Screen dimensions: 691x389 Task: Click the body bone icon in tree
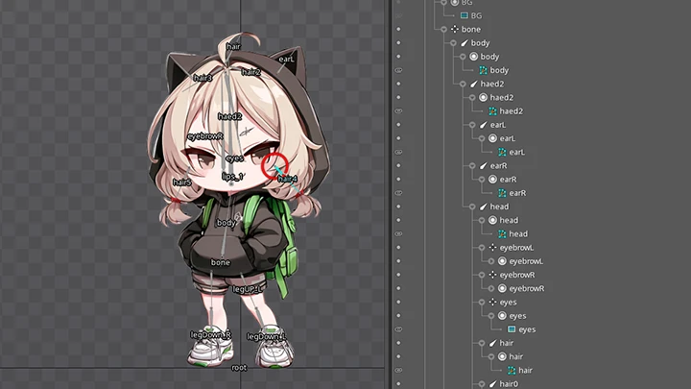coord(465,43)
